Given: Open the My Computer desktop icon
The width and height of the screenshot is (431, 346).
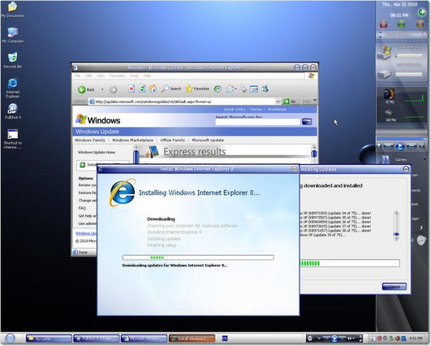Looking at the screenshot, I should [12, 35].
